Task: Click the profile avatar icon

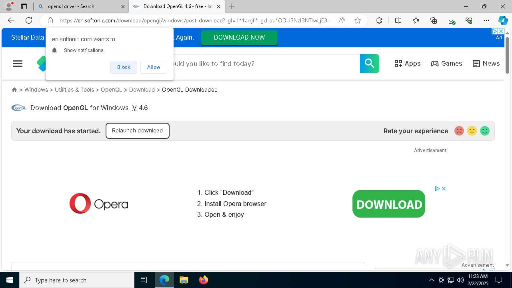Action: [9, 6]
